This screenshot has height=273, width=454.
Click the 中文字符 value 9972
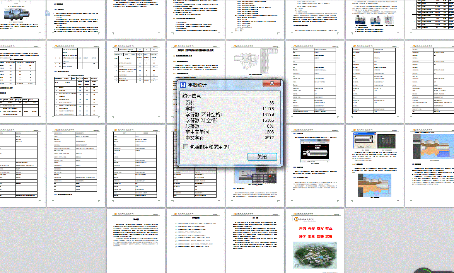(269, 138)
